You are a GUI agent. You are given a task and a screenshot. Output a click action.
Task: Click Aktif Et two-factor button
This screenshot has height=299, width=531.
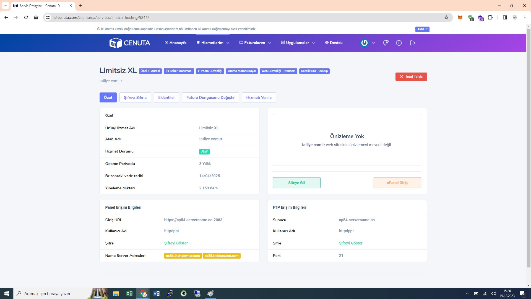(422, 29)
